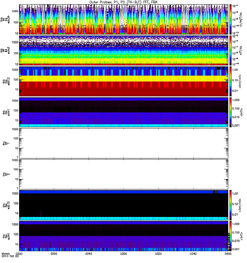Click the 'thc fbk edc12' y-axis label

(x=6, y=205)
